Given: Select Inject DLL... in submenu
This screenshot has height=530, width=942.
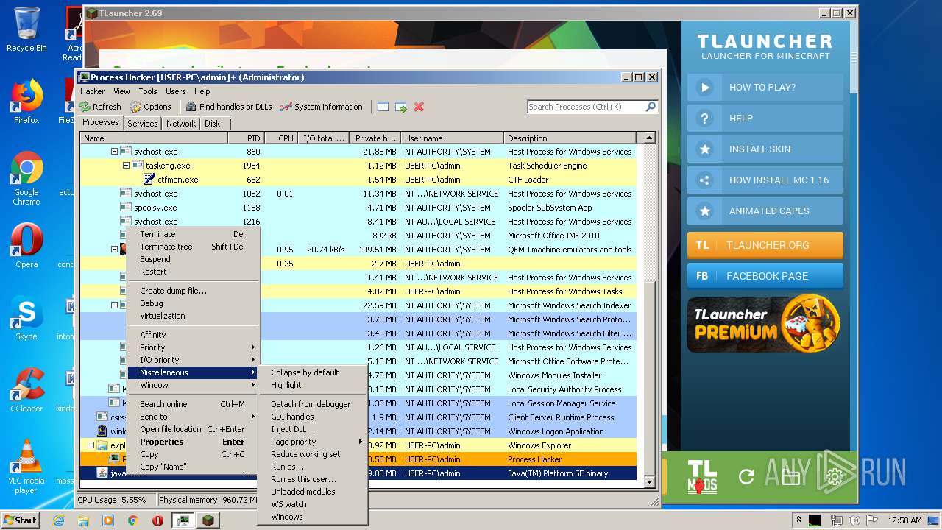Looking at the screenshot, I should coord(313,429).
